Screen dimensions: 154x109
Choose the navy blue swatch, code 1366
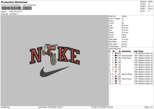click(116, 81)
